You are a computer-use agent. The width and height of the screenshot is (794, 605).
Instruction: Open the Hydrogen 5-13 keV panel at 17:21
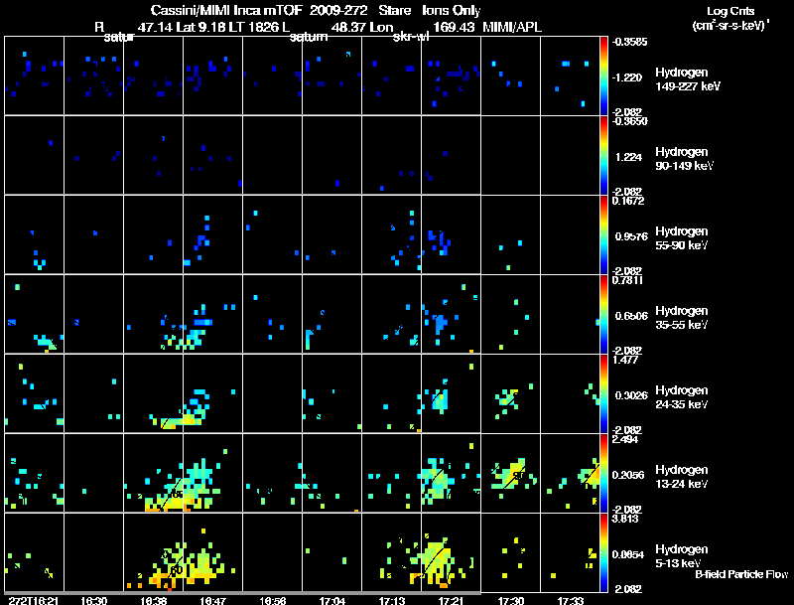[x=452, y=552]
